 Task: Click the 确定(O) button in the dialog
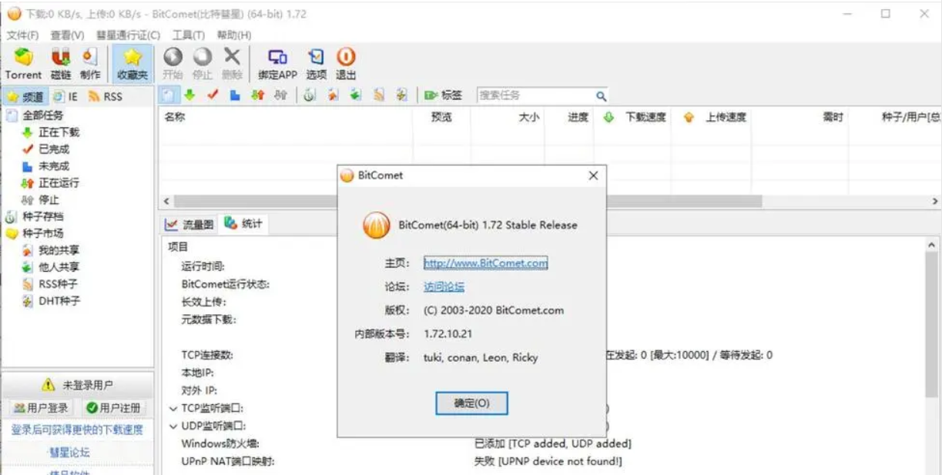pos(471,403)
